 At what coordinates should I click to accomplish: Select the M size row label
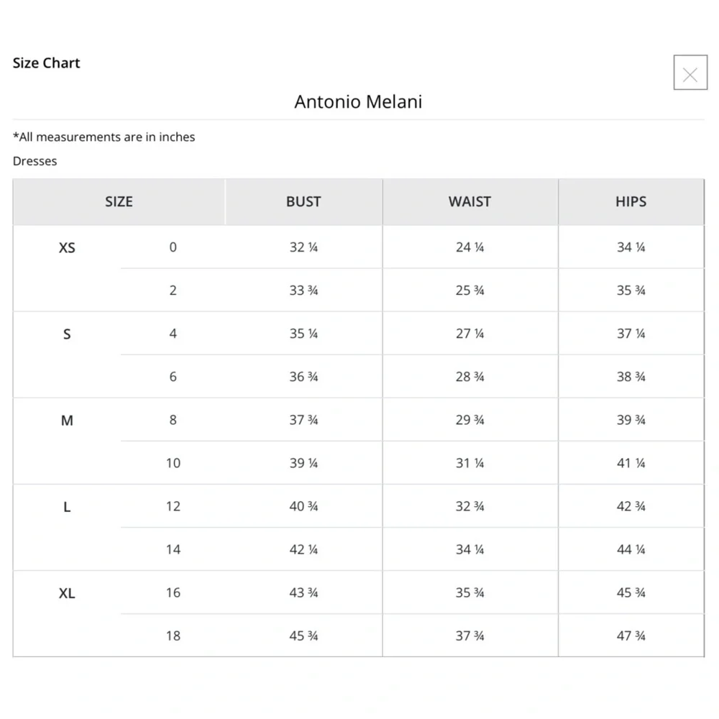[x=67, y=421]
